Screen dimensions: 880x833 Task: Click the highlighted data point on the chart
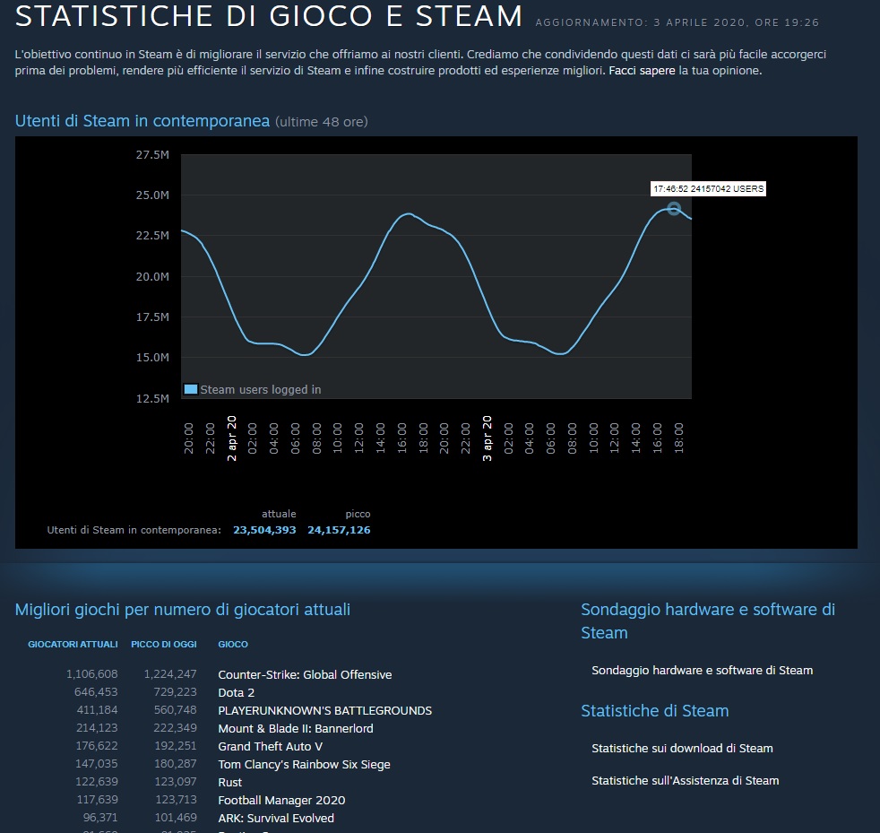(x=674, y=208)
